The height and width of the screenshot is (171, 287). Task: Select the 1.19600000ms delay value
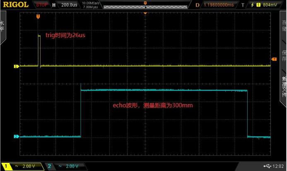coord(219,5)
